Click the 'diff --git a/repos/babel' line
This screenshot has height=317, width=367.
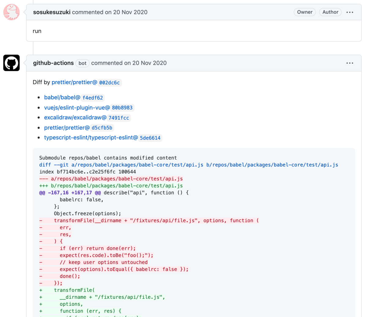tap(189, 165)
